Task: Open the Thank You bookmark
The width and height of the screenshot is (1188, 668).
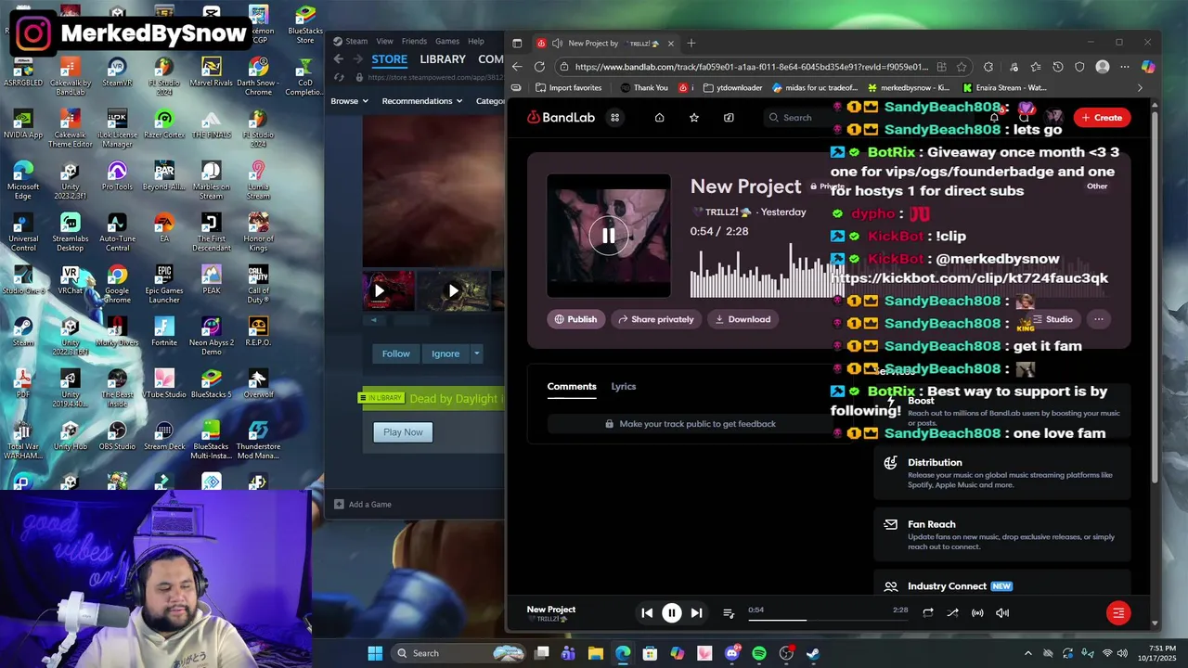Action: tap(643, 88)
